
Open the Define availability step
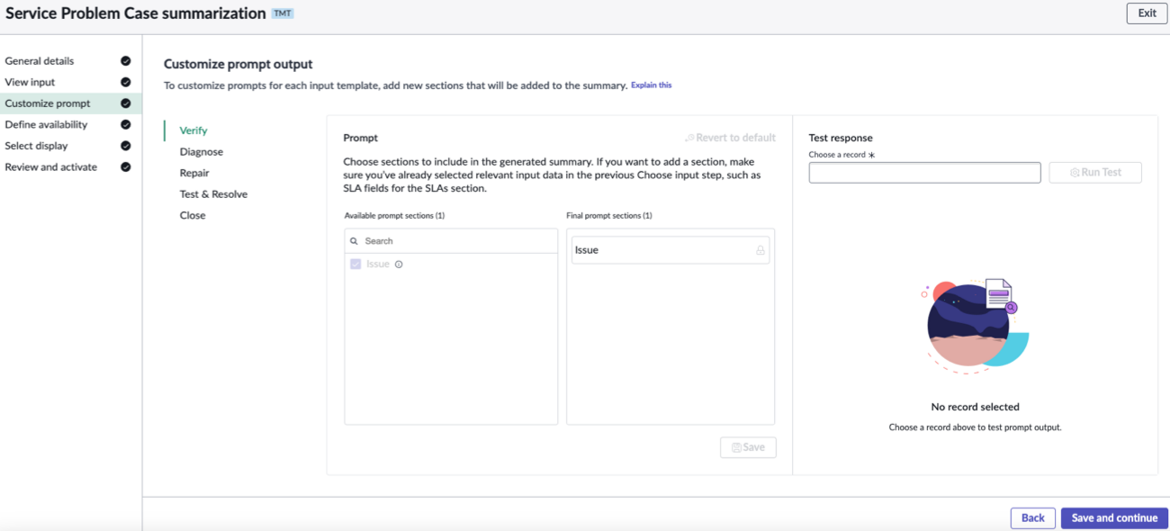(x=46, y=124)
